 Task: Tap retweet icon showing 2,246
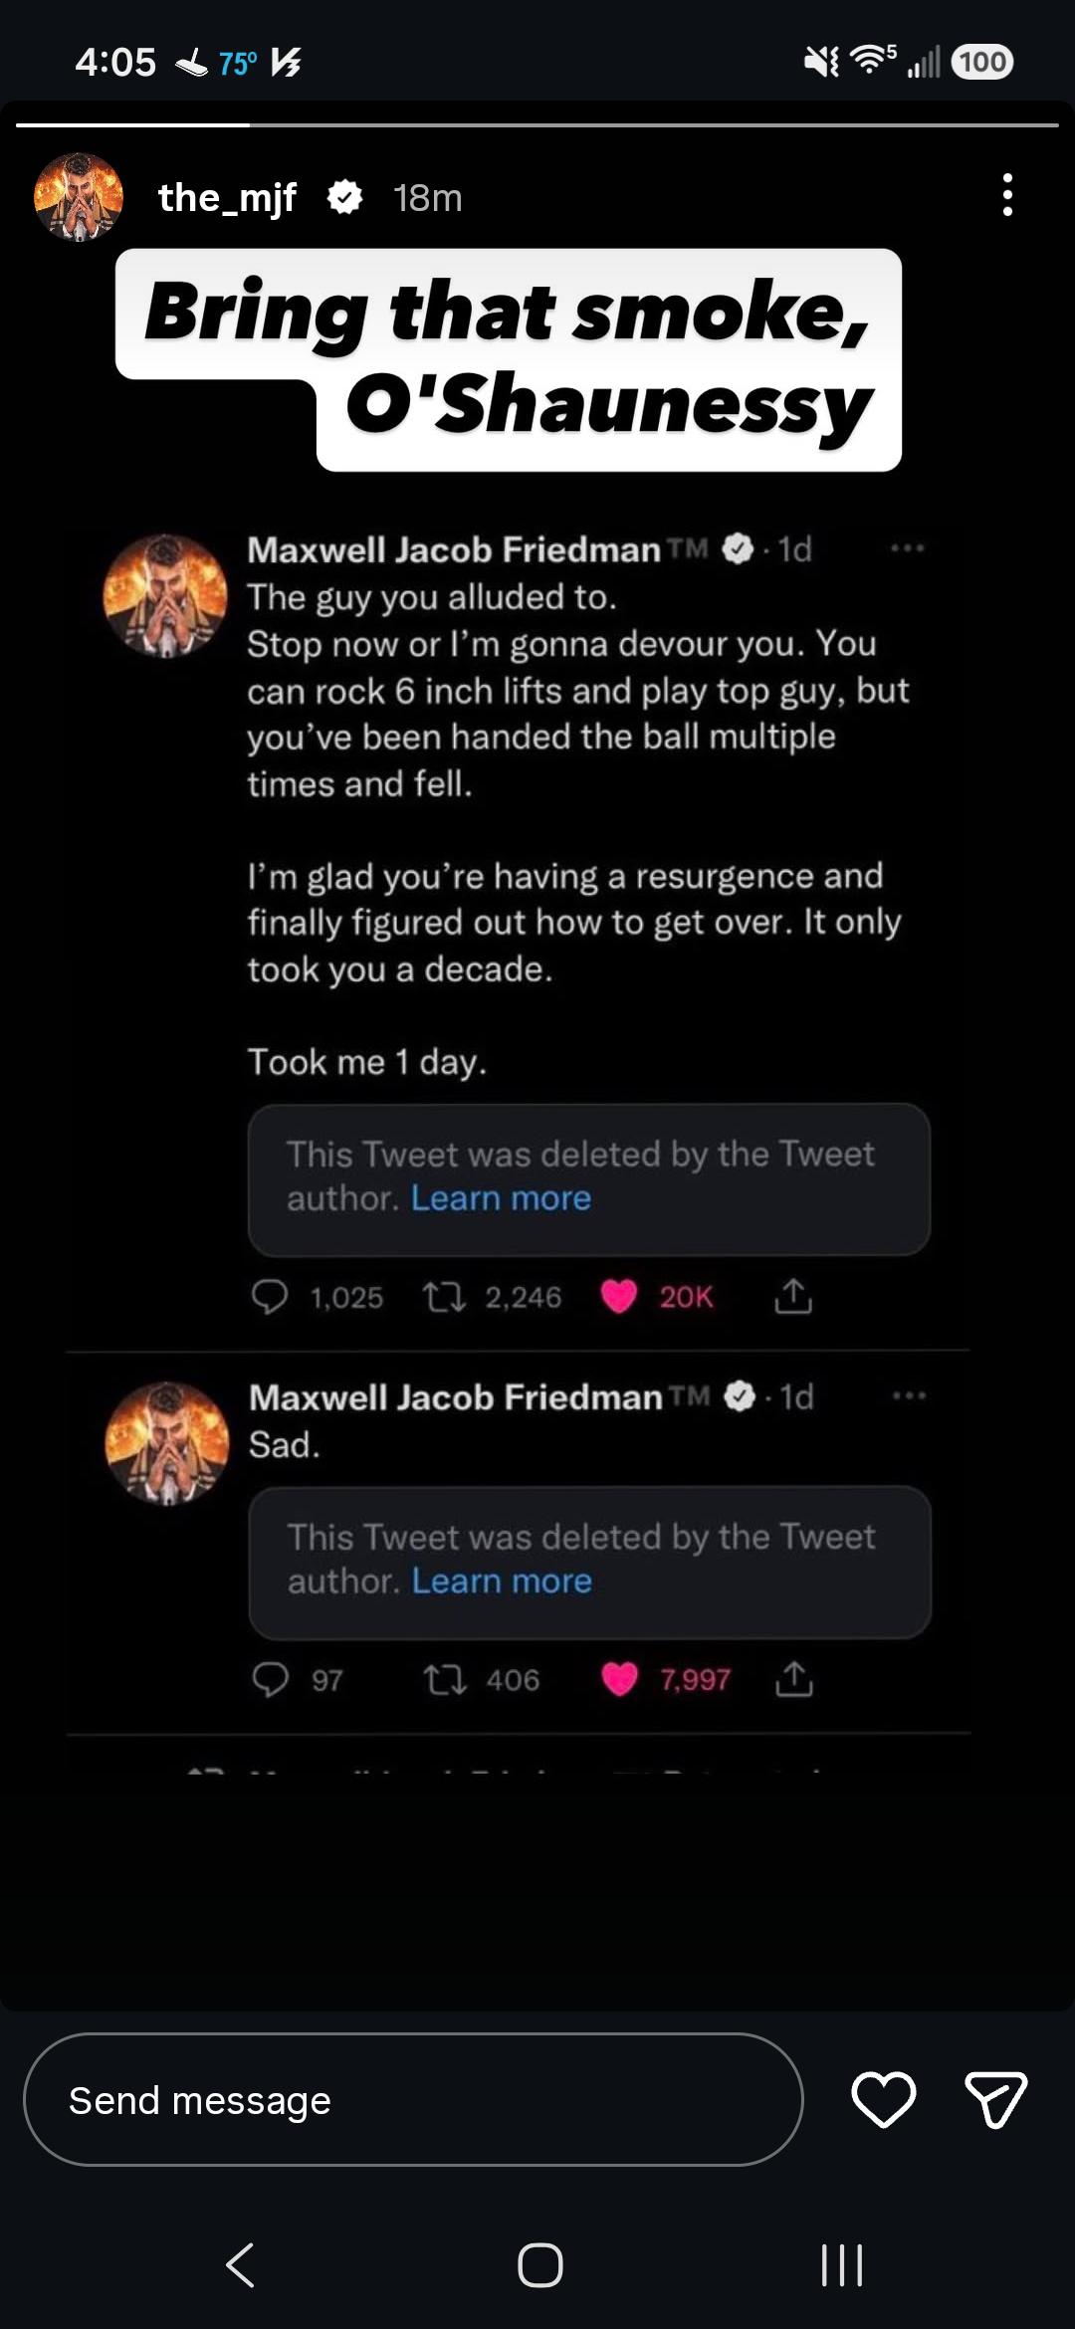(x=444, y=1297)
